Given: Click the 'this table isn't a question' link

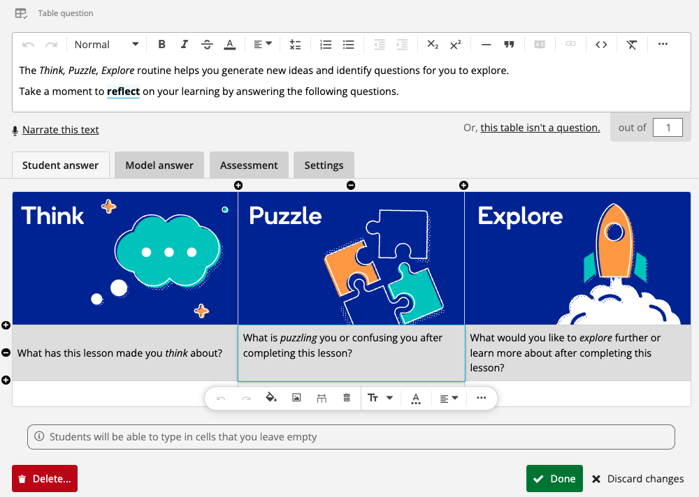Looking at the screenshot, I should coord(540,128).
